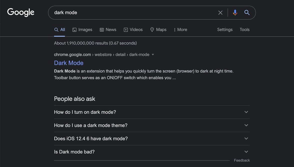Open the More search options menu
294x167 pixels.
click(180, 29)
